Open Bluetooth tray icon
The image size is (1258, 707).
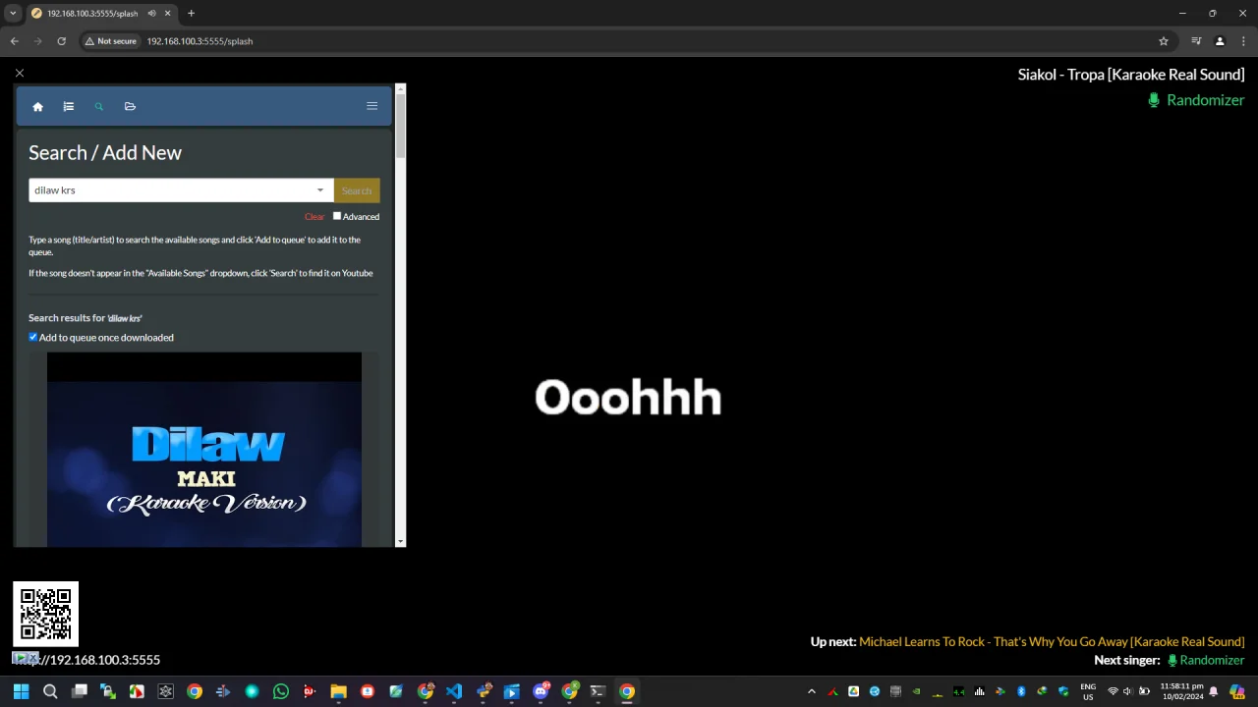tap(1021, 691)
